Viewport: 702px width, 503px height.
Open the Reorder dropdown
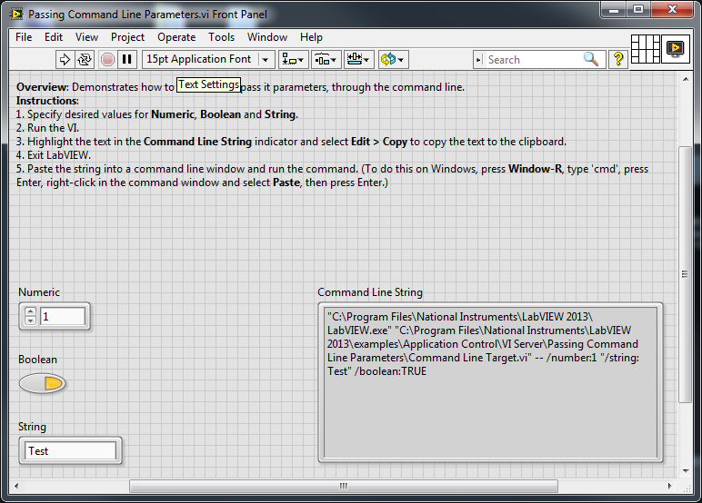click(393, 59)
